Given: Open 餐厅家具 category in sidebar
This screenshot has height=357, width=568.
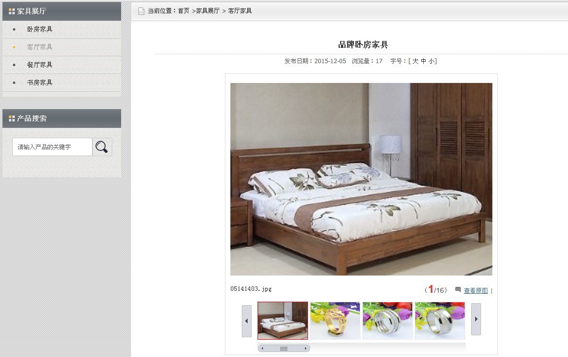Looking at the screenshot, I should click(40, 65).
